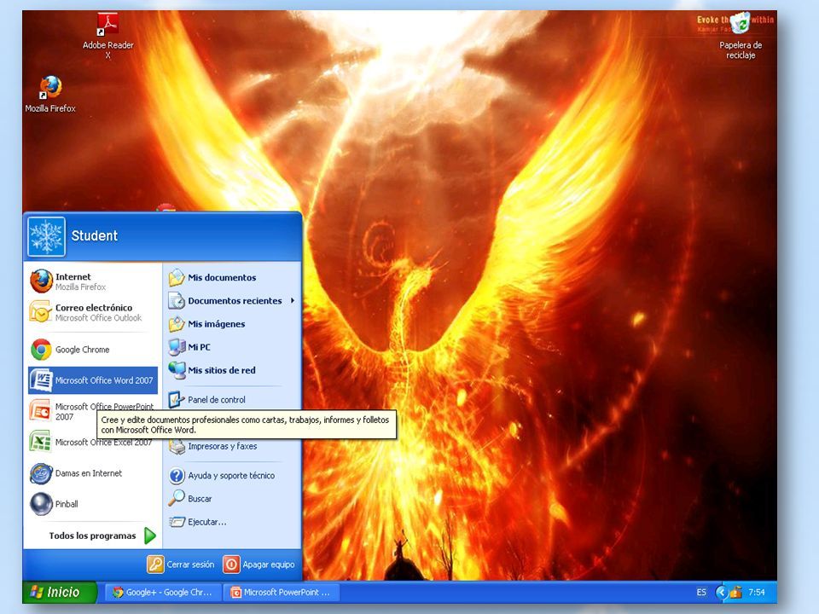Open Microsoft Office Excel 2007

(x=93, y=442)
